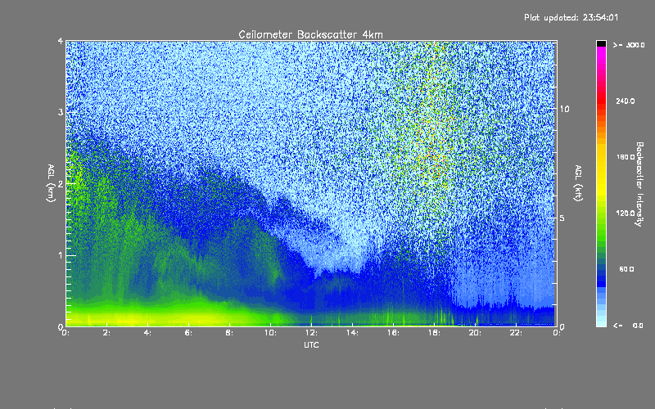Click the 'AGL (km)' left axis label
Screen dimensions: 655x409
tap(51, 183)
